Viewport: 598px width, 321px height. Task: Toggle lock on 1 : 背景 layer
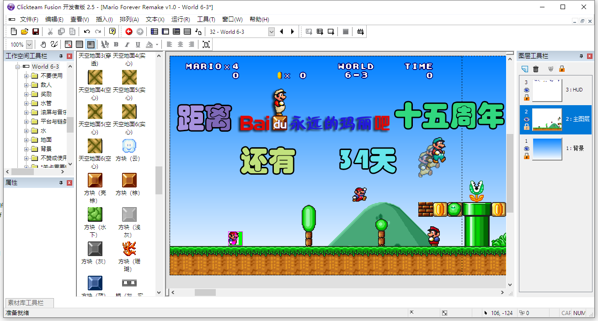point(527,156)
